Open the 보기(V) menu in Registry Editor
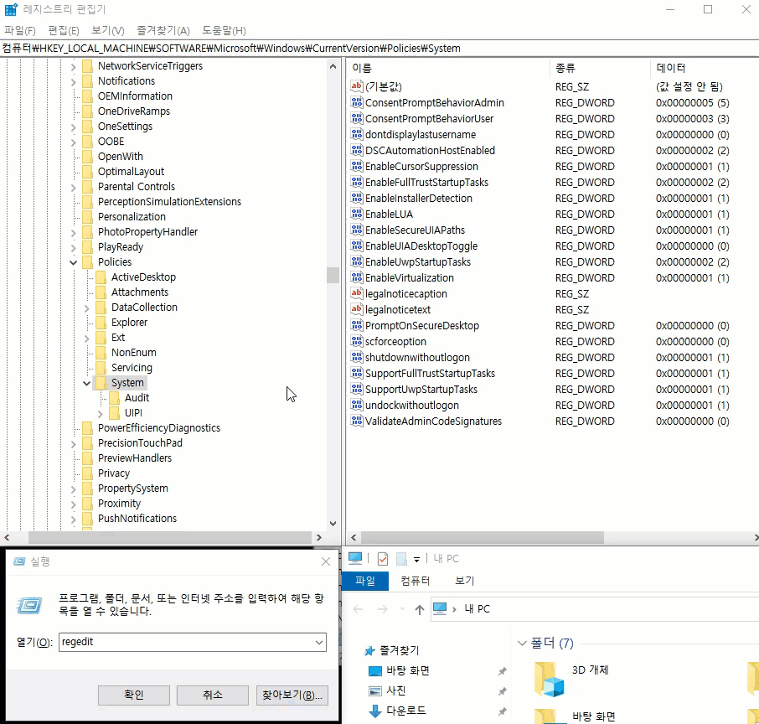Image resolution: width=759 pixels, height=724 pixels. point(108,30)
